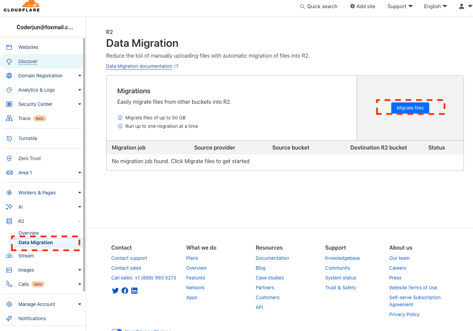Image resolution: width=473 pixels, height=331 pixels.
Task: Open the Knowledgebase footer link
Action: coord(342,258)
